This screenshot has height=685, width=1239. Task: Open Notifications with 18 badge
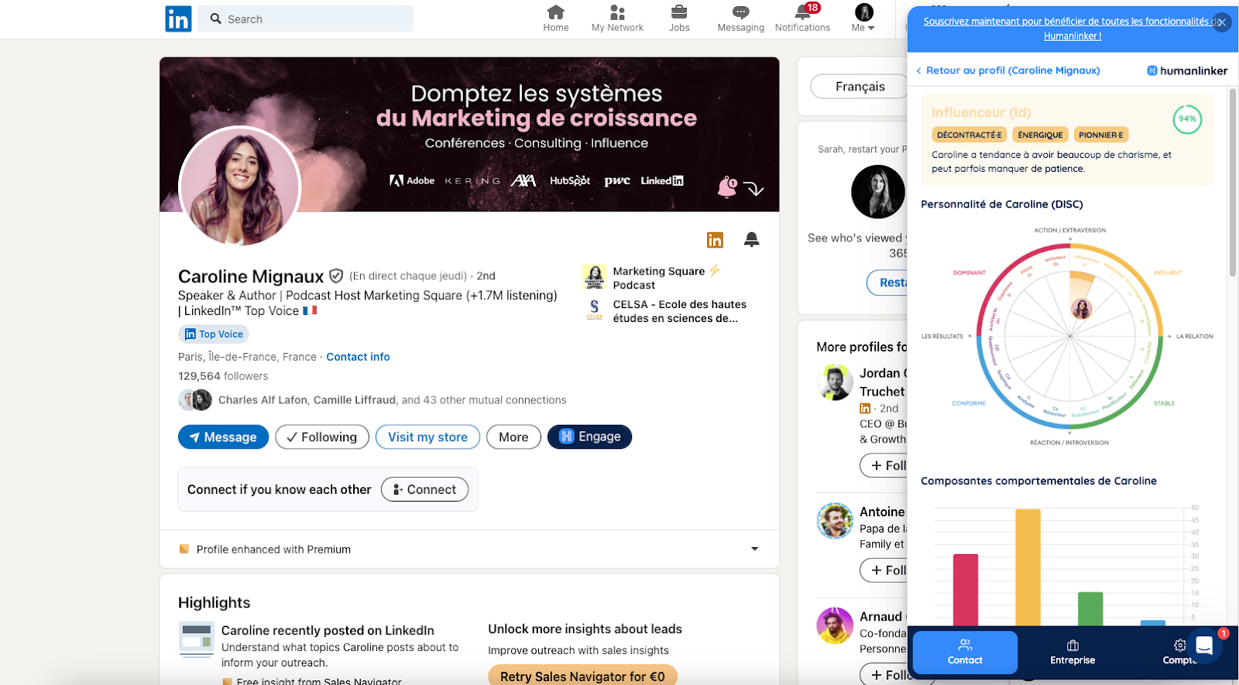[x=802, y=19]
